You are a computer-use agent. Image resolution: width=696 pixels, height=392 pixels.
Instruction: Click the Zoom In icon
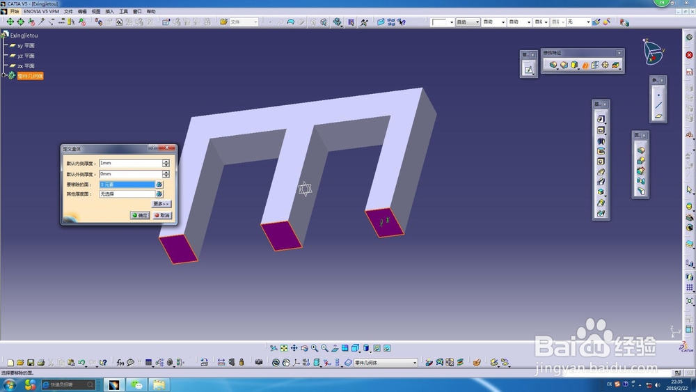[x=315, y=349]
